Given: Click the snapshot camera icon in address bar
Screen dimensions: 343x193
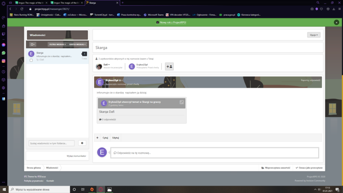Looking at the screenshot, I should 312,9.
